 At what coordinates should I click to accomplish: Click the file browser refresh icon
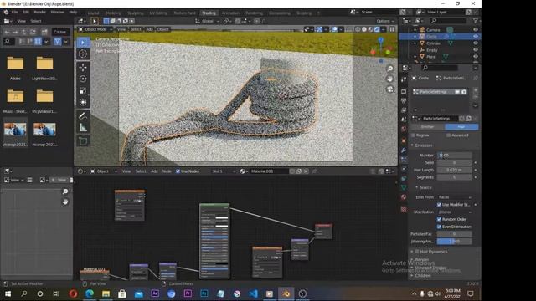33,32
